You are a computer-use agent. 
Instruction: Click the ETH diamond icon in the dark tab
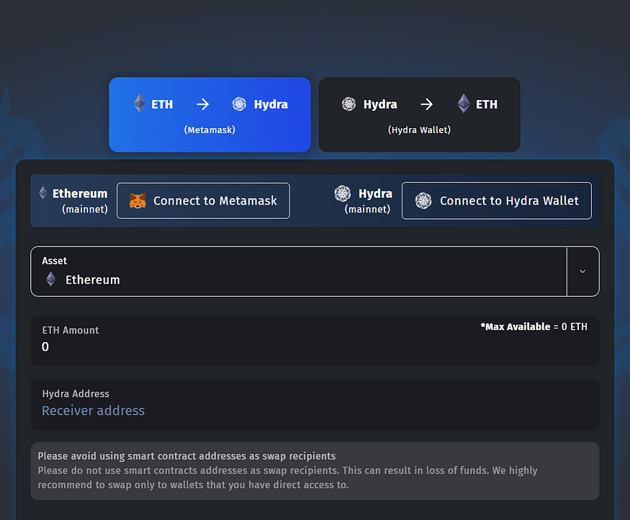(464, 104)
